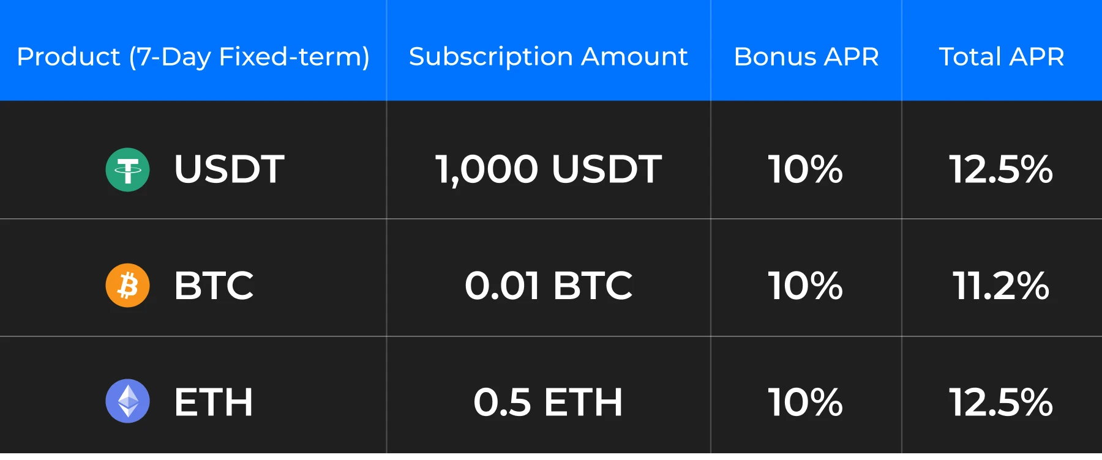Select the Total APR column header
The width and height of the screenshot is (1102, 460).
pos(1001,57)
